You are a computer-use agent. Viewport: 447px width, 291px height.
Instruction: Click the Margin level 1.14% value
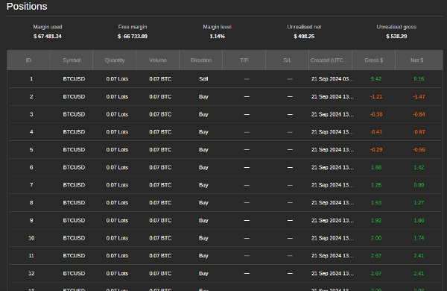click(218, 37)
